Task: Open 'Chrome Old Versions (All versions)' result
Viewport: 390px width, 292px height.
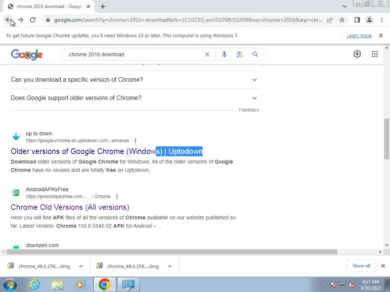Action: 70,207
